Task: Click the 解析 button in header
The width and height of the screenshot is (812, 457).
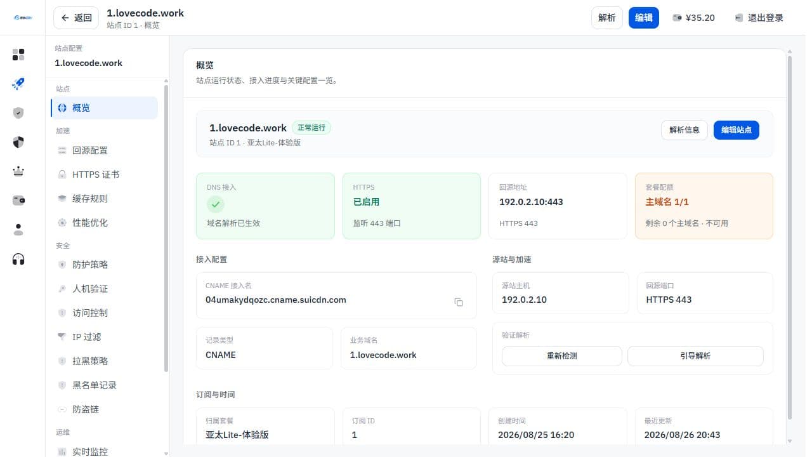Action: pyautogui.click(x=607, y=18)
